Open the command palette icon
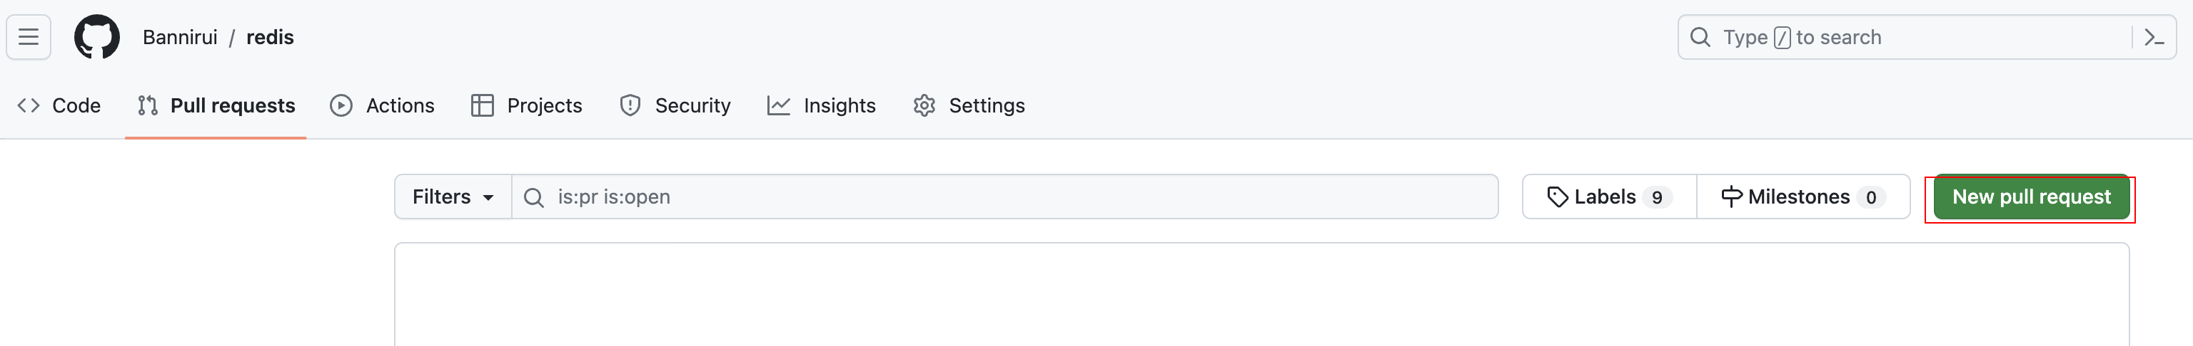 click(2154, 37)
